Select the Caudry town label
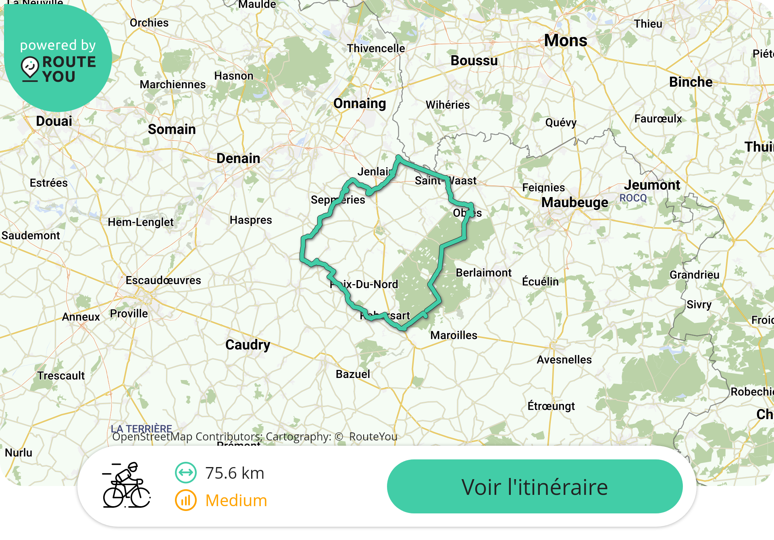 pyautogui.click(x=248, y=345)
